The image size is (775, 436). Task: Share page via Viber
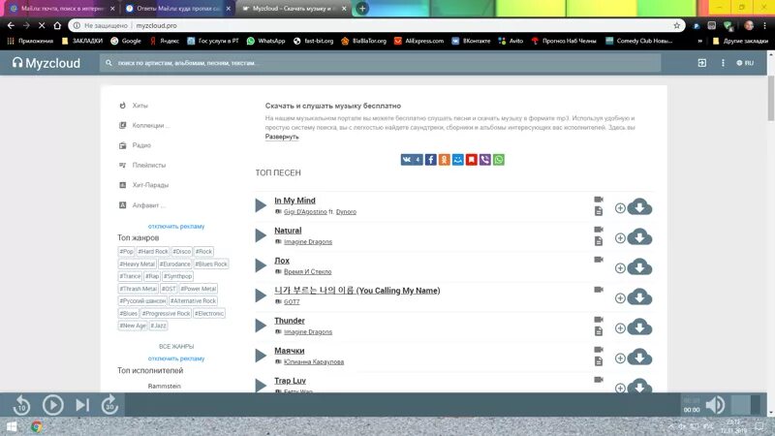(x=485, y=160)
